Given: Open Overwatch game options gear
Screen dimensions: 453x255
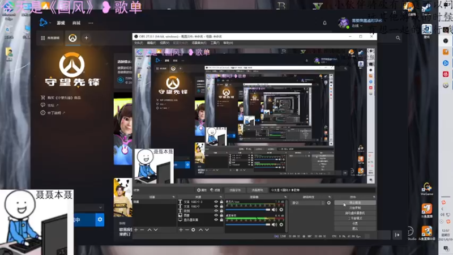Looking at the screenshot, I should click(100, 219).
